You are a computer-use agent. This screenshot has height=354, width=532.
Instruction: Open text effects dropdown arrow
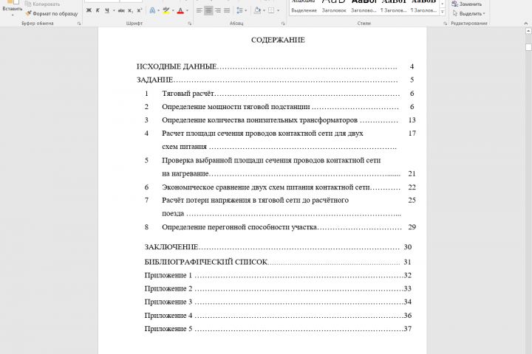click(x=158, y=10)
